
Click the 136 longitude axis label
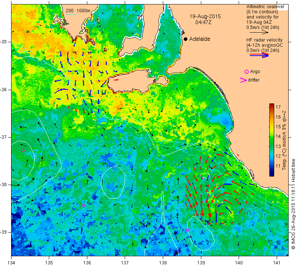pos(87,263)
